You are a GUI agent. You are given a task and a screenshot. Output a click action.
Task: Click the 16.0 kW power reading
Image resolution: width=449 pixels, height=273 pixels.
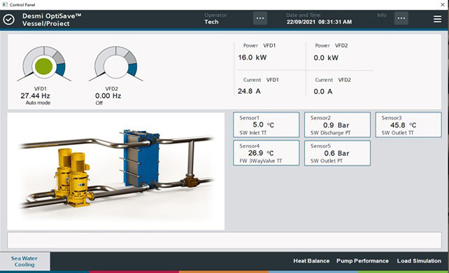252,57
